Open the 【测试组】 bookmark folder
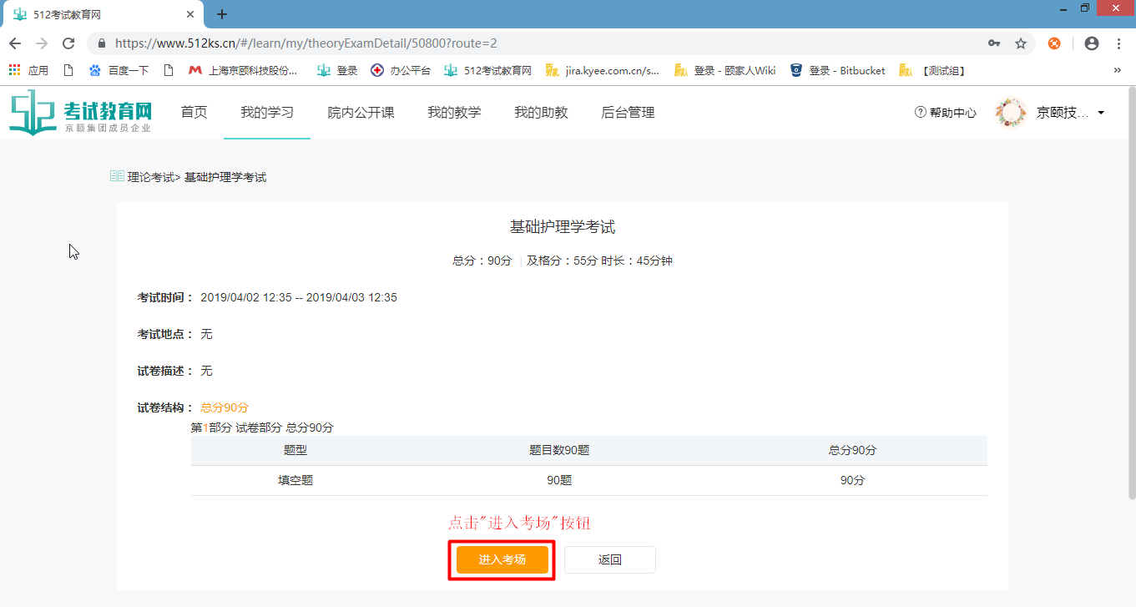 click(932, 70)
